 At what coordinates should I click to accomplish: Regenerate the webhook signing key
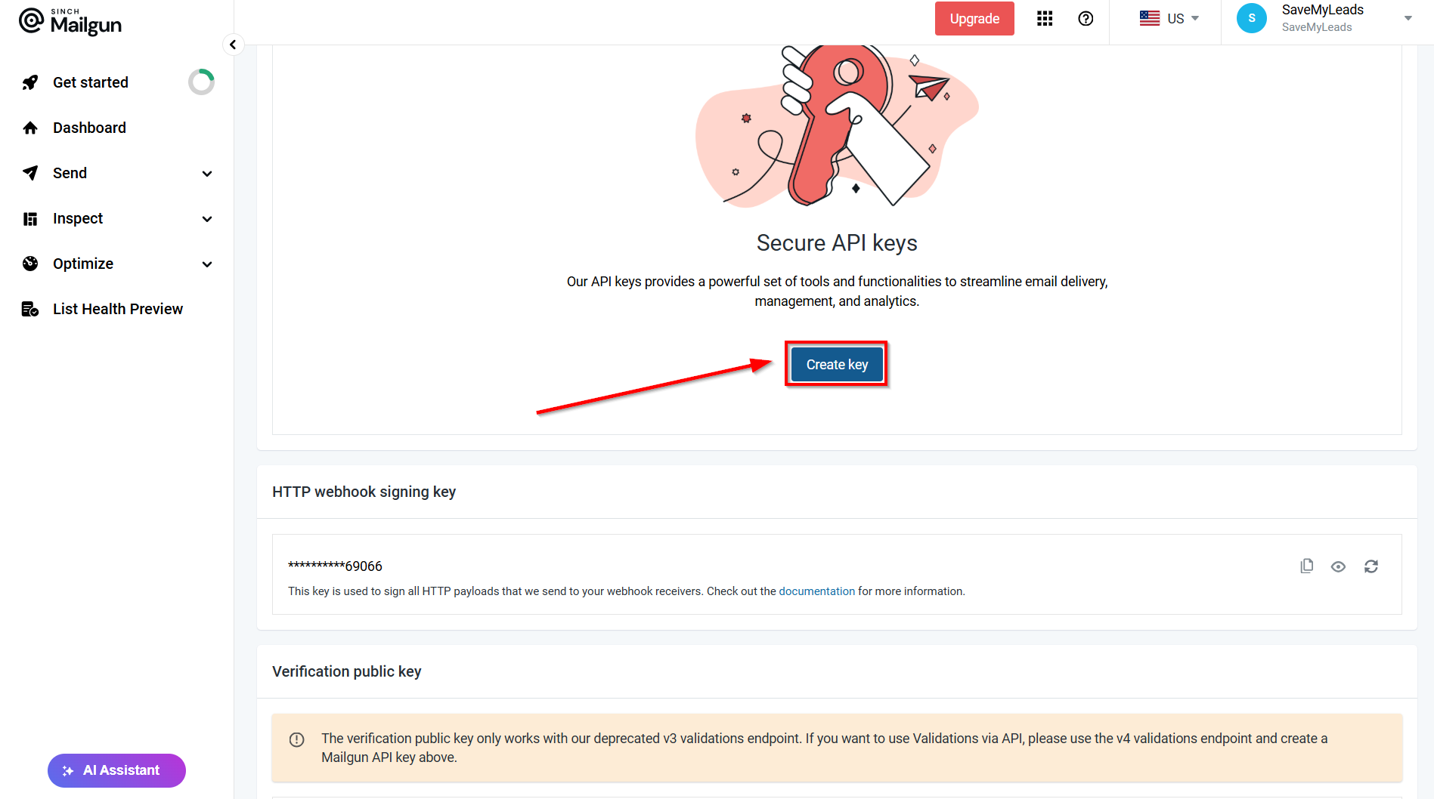pos(1371,566)
